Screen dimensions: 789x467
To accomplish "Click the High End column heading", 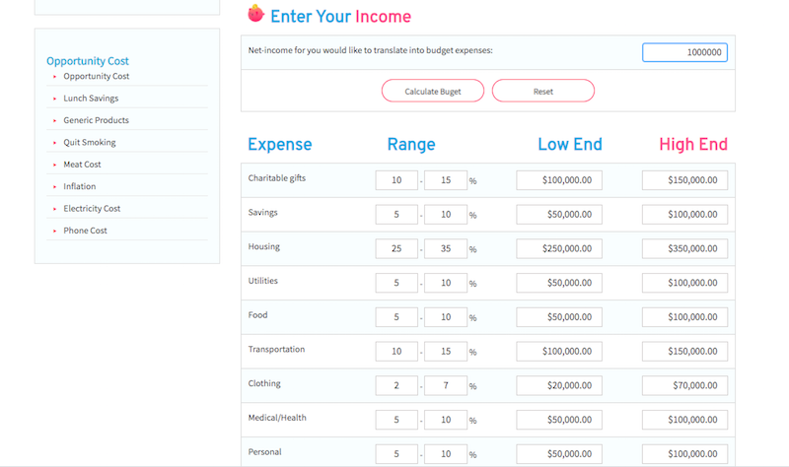I will (x=693, y=145).
